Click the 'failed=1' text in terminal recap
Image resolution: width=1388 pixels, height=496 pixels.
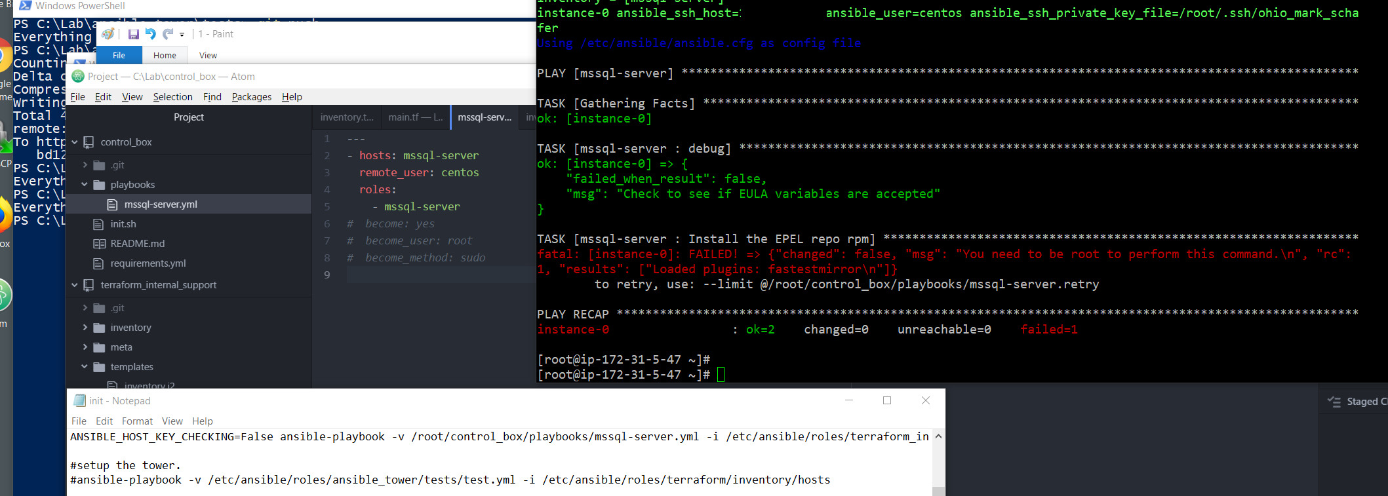1049,330
